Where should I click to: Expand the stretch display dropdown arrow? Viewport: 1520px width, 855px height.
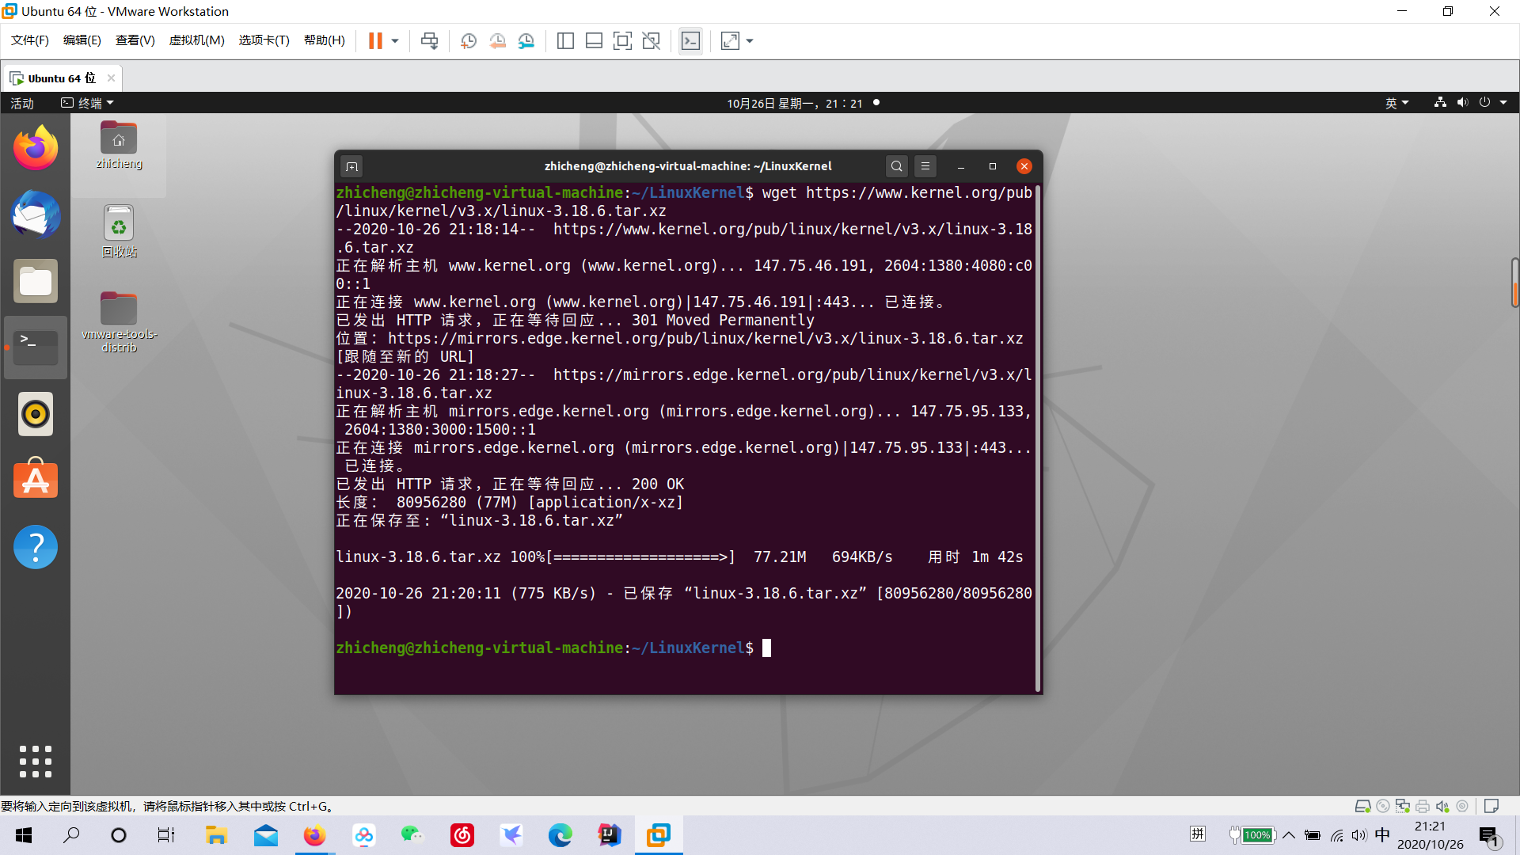[750, 40]
